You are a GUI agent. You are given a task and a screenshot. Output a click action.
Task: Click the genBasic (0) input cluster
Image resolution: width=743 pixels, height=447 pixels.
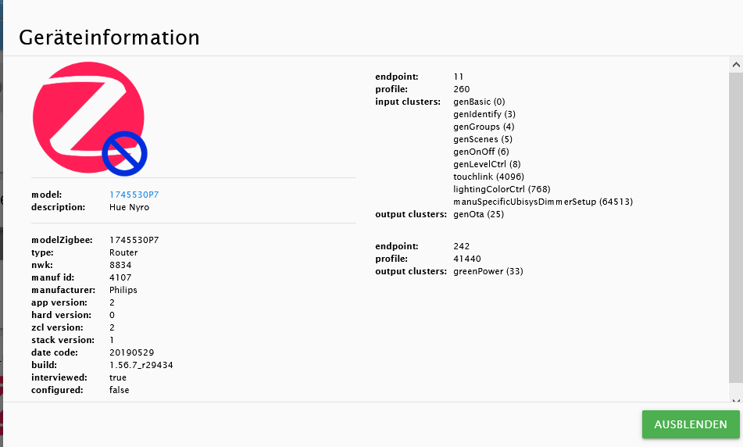point(479,102)
